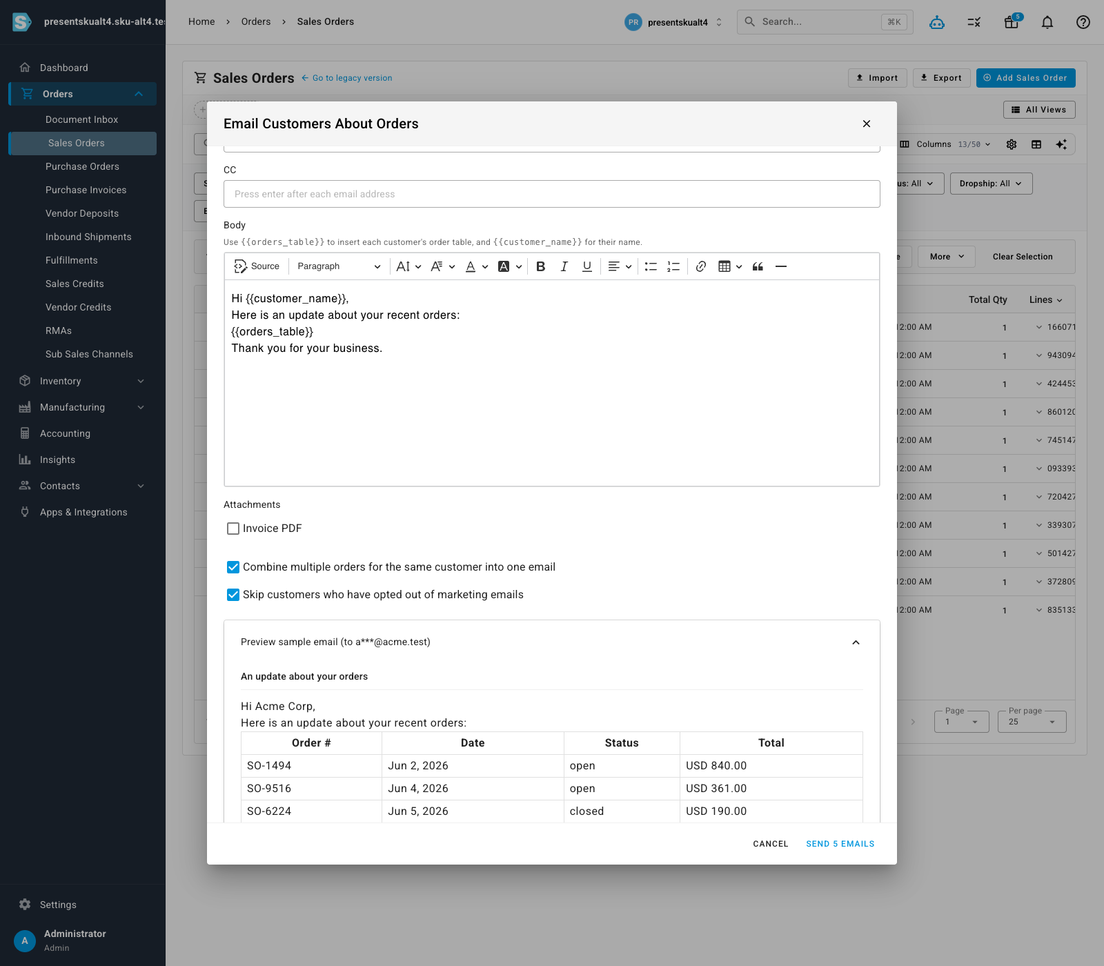1104x966 pixels.
Task: Expand the Manufacturing sidebar section
Action: tap(141, 407)
